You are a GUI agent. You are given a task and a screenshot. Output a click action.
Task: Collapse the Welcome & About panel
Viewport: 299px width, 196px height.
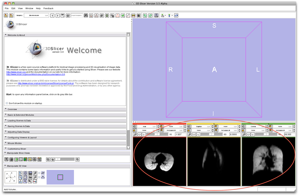click(65, 35)
